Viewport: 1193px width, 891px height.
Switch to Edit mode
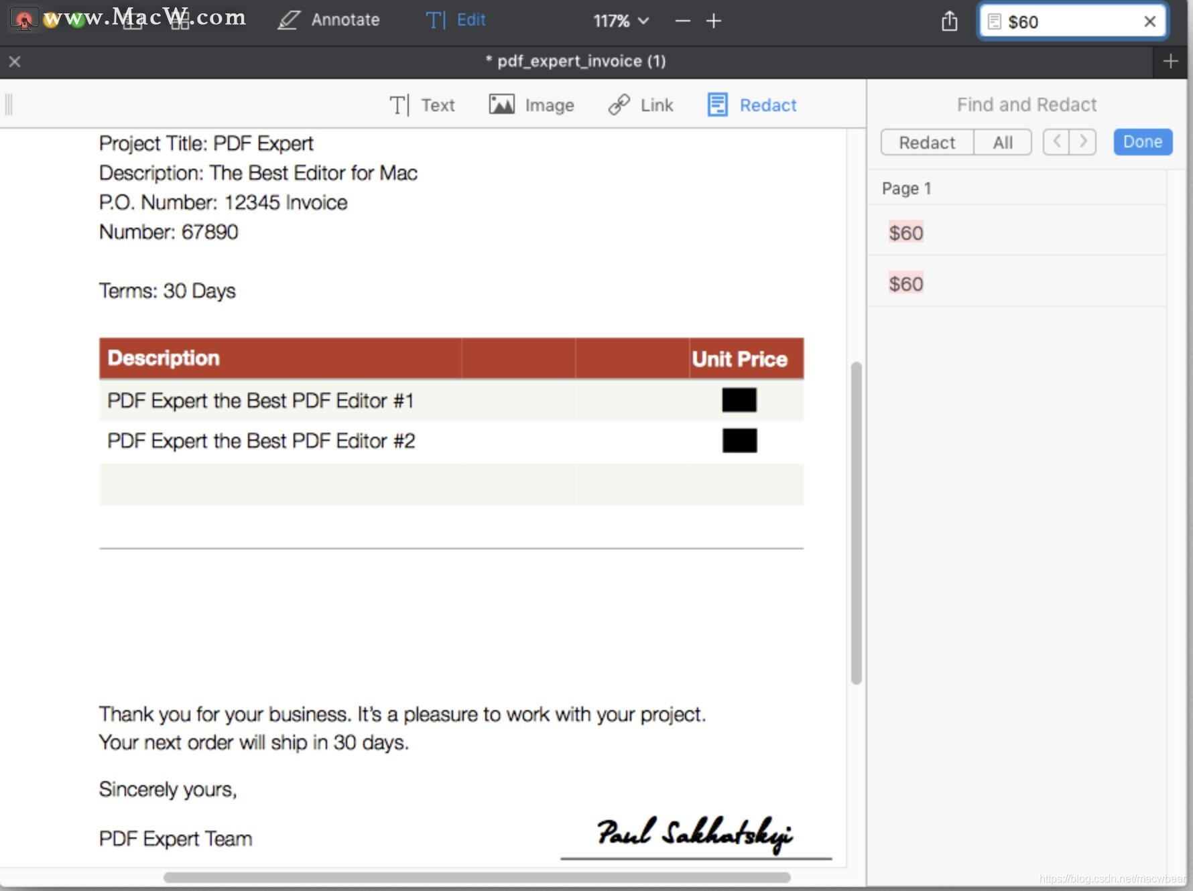tap(456, 20)
